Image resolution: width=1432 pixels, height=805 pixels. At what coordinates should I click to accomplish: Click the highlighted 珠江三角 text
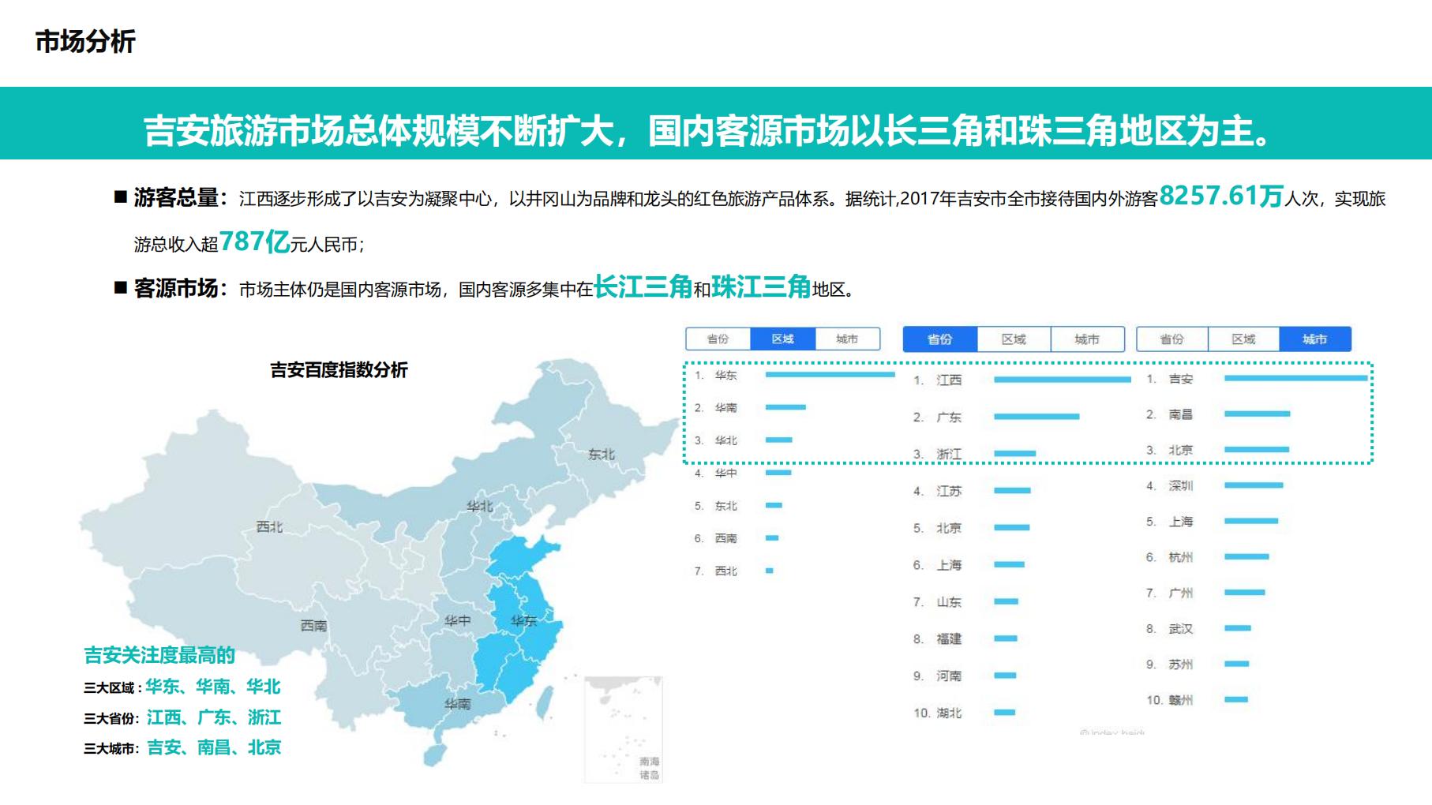click(761, 286)
